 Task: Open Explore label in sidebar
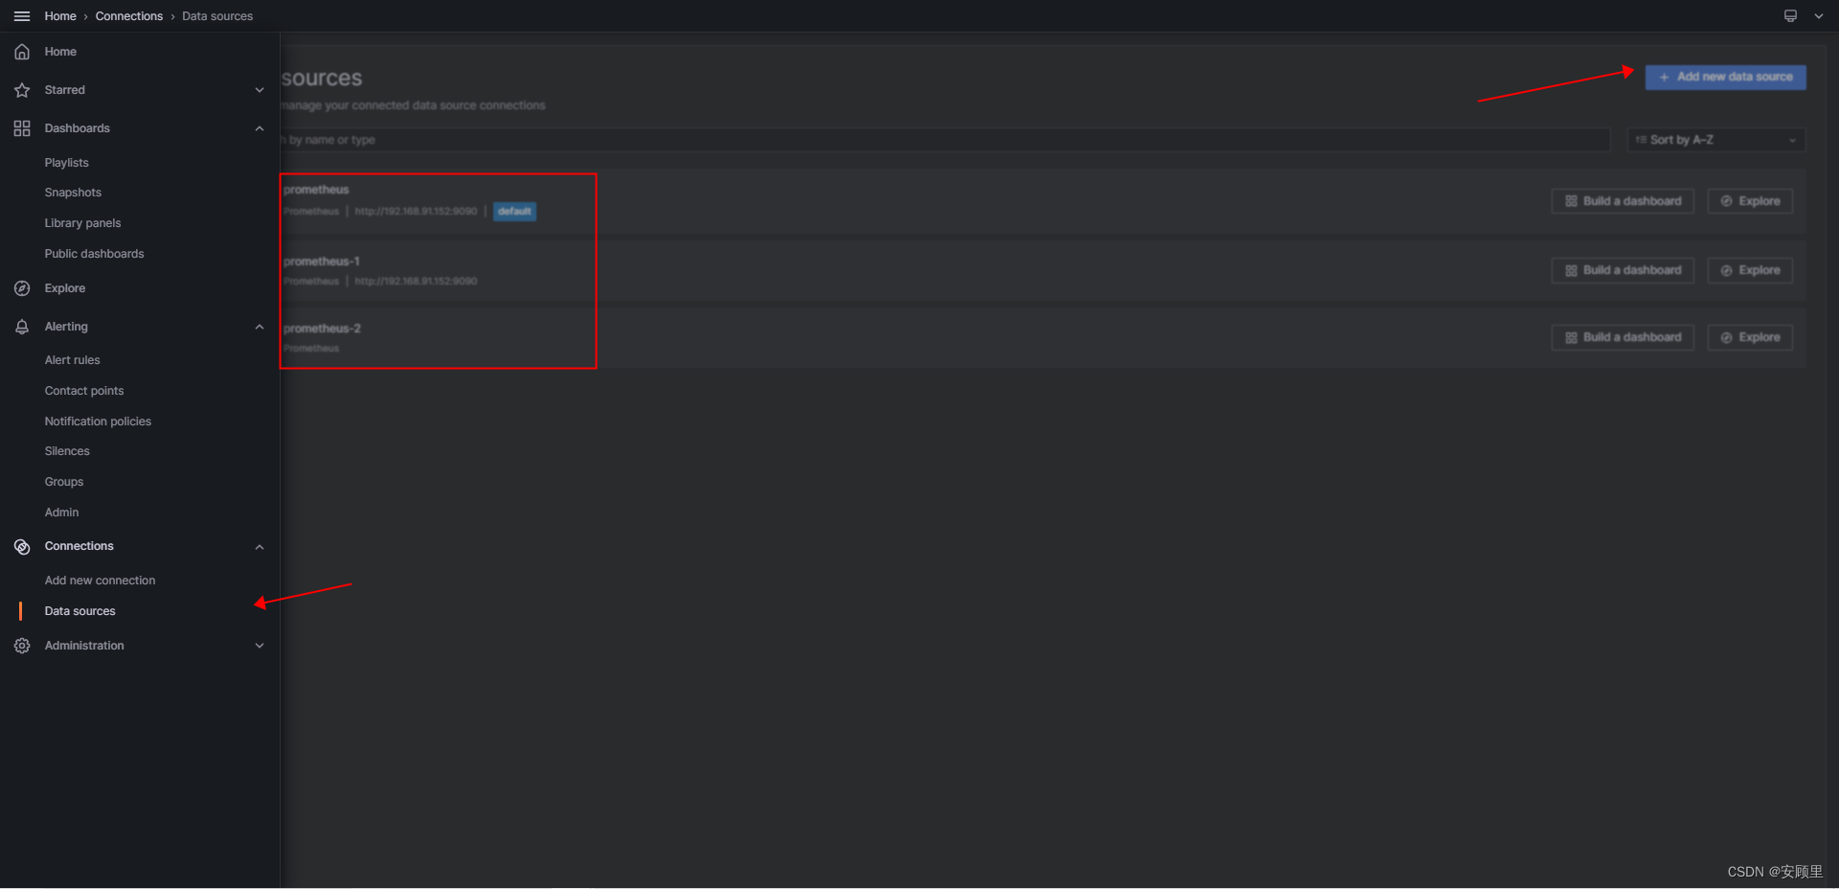coord(64,288)
